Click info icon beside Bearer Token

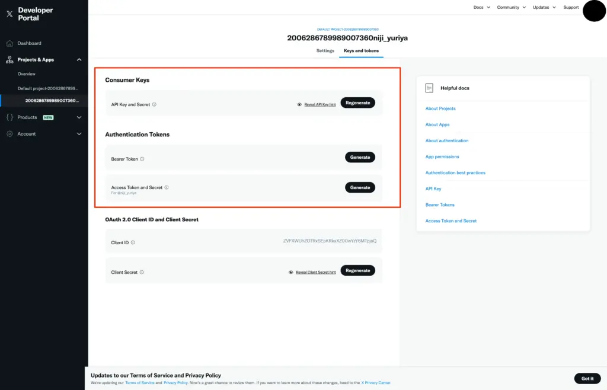(x=142, y=159)
